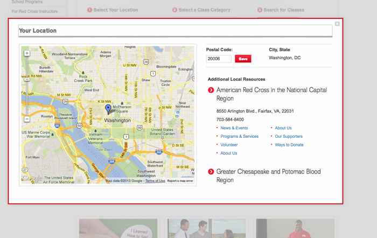
Task: Click the Google logo on the map
Action: click(31, 179)
